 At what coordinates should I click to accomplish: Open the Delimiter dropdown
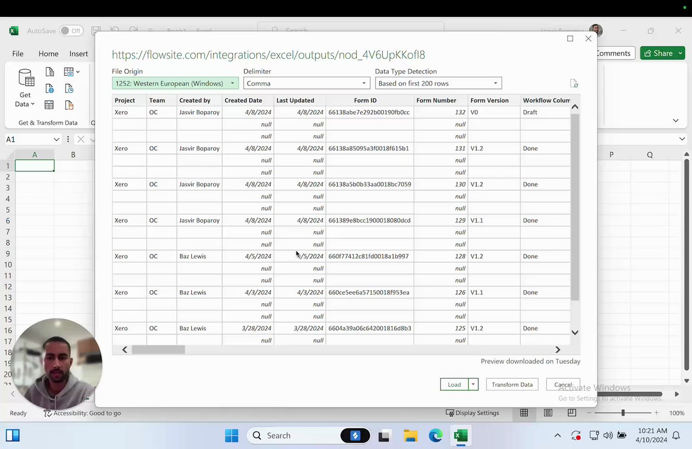click(x=306, y=83)
